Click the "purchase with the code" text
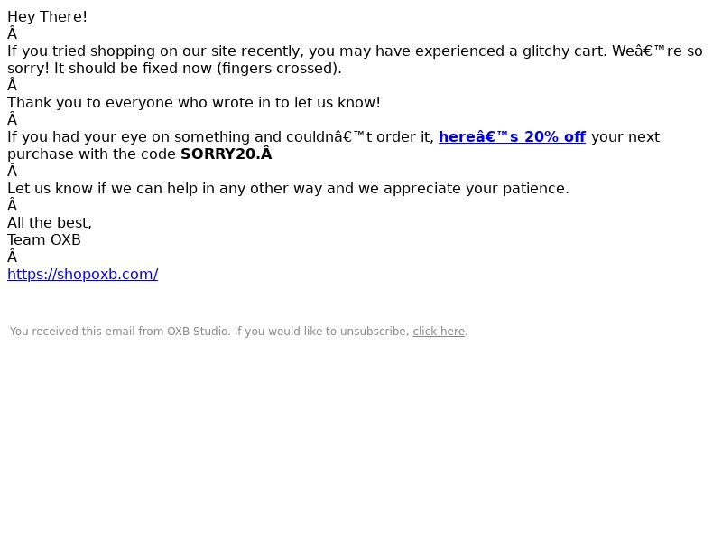The width and height of the screenshot is (722, 542). point(91,154)
